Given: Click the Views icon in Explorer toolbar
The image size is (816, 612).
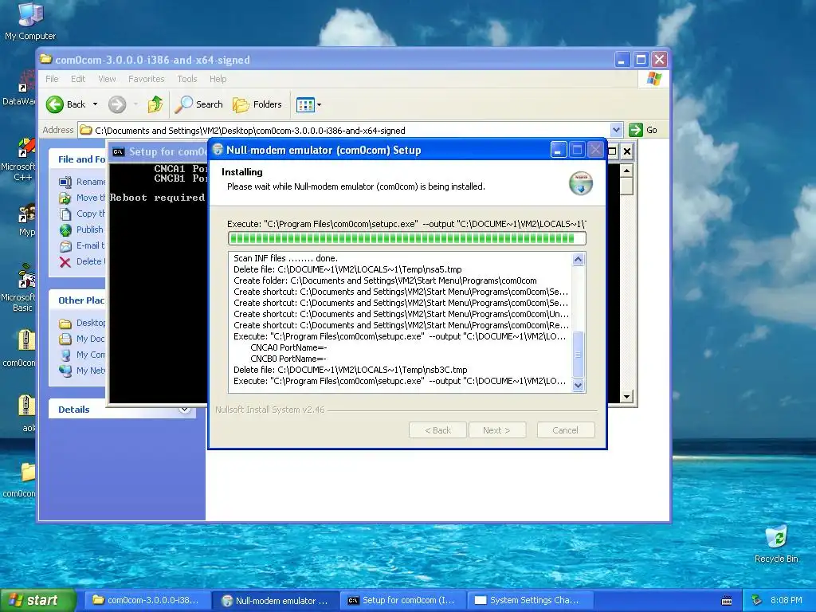Looking at the screenshot, I should [x=305, y=104].
